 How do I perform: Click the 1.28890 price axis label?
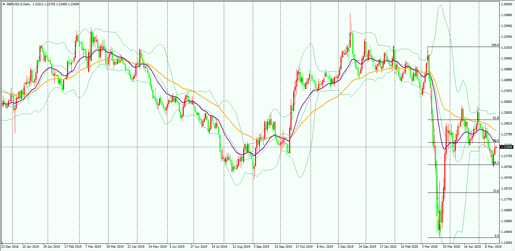[506, 80]
